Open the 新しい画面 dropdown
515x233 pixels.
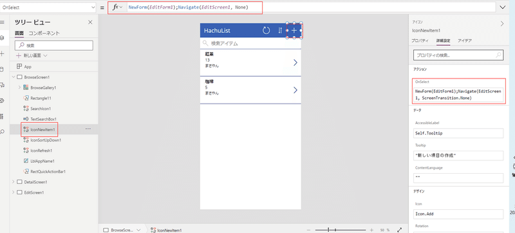32,56
